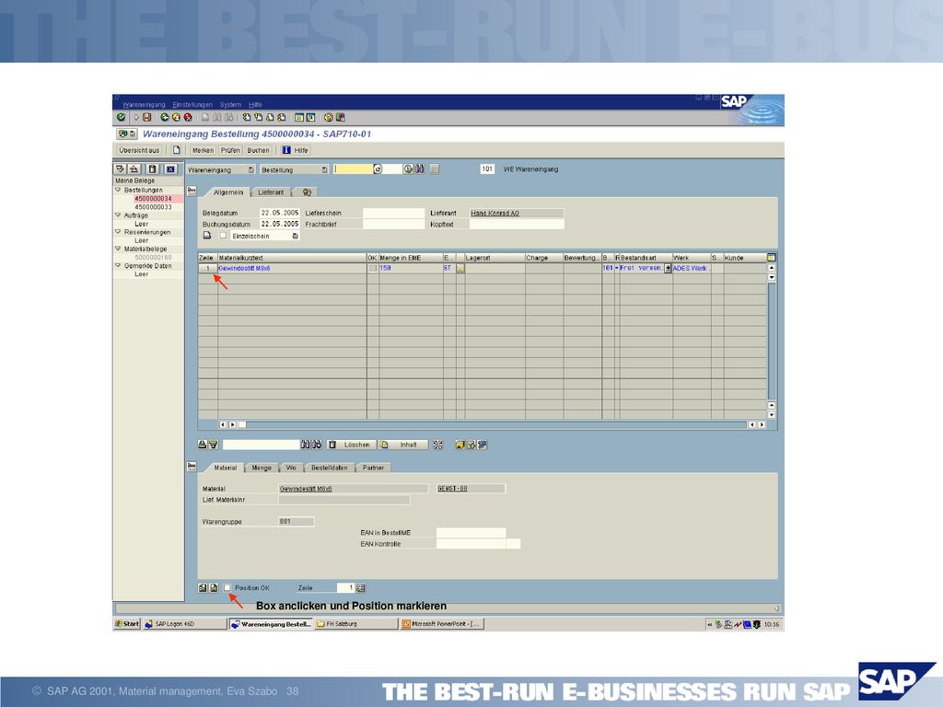943x707 pixels.
Task: Click the previous item icon beside Position OK
Action: pyautogui.click(x=203, y=588)
